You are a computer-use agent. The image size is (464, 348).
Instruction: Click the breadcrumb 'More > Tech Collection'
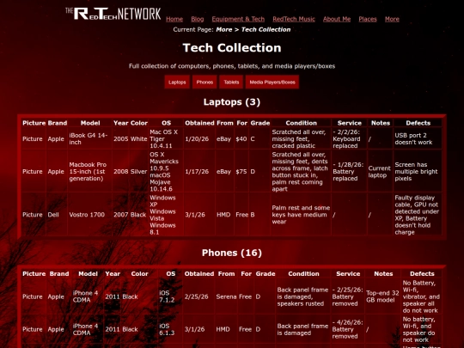click(x=253, y=29)
